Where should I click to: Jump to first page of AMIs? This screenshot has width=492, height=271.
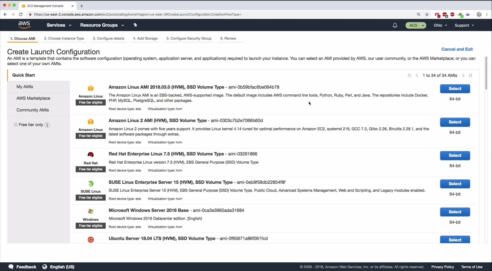[409, 75]
